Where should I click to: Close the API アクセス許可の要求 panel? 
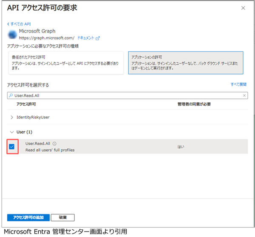(243, 8)
